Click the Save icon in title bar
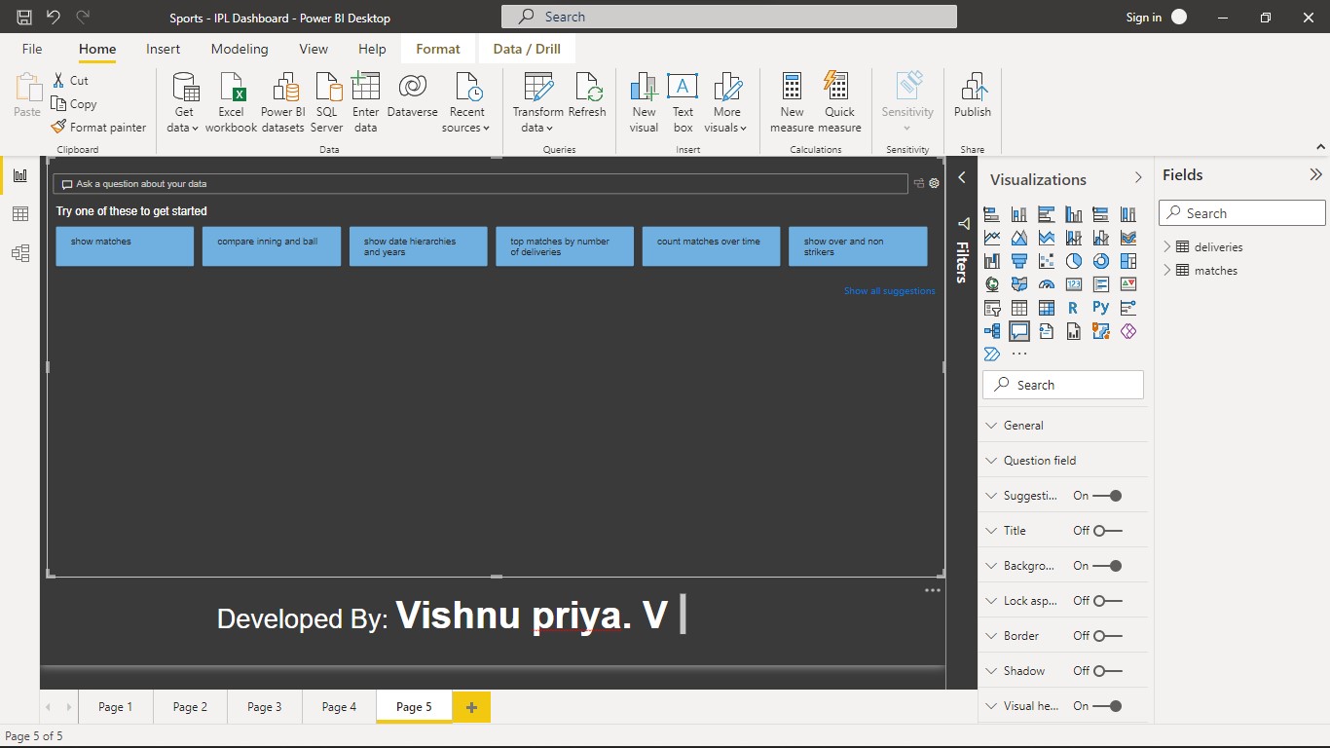Image resolution: width=1330 pixels, height=748 pixels. coord(24,17)
